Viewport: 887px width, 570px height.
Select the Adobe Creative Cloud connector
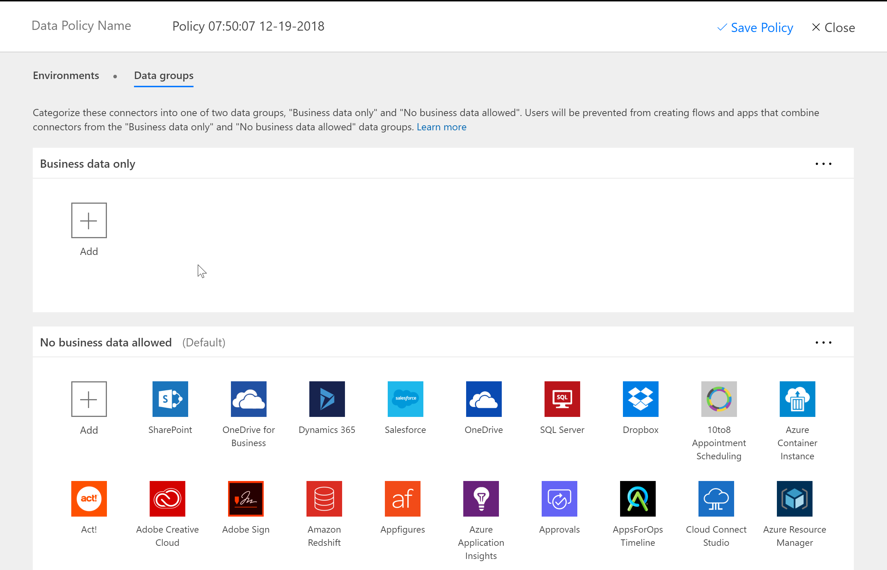pos(167,498)
